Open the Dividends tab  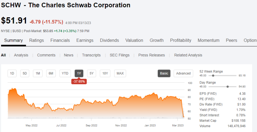click(x=110, y=40)
